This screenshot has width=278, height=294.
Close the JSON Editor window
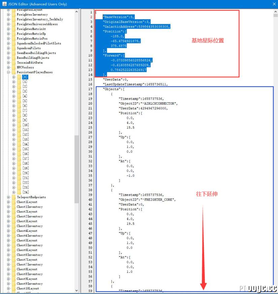[274, 4]
